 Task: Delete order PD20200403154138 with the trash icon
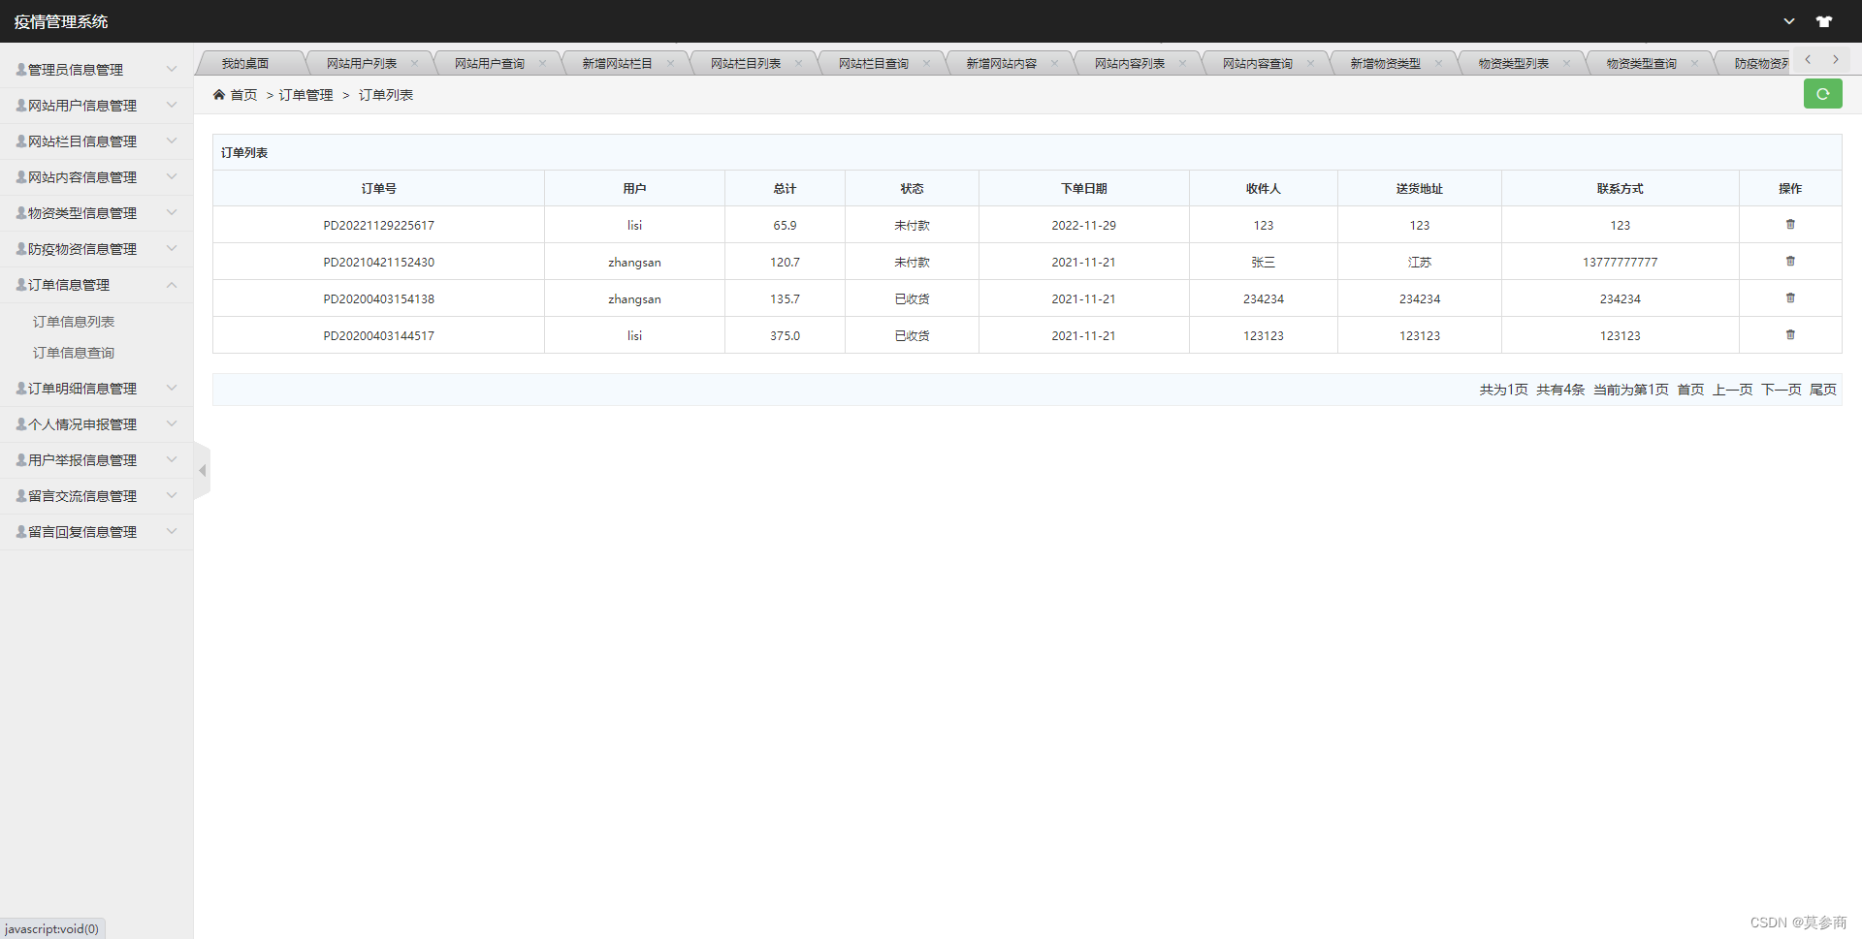(x=1790, y=298)
